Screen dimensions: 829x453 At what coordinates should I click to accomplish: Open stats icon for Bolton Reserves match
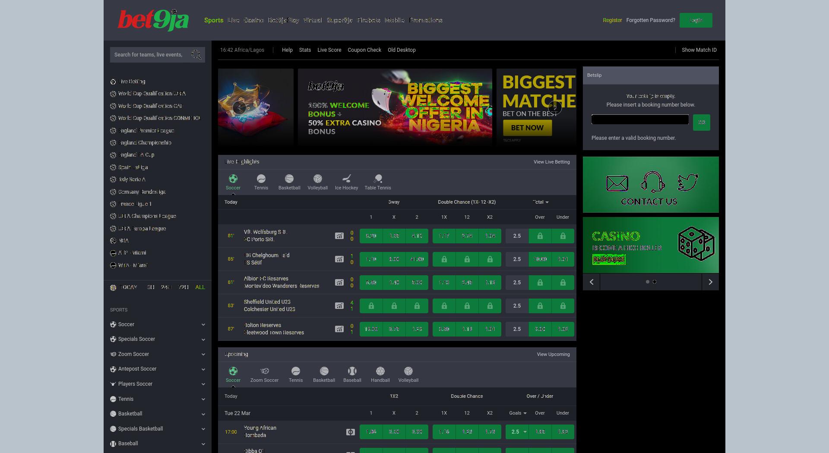click(x=339, y=329)
